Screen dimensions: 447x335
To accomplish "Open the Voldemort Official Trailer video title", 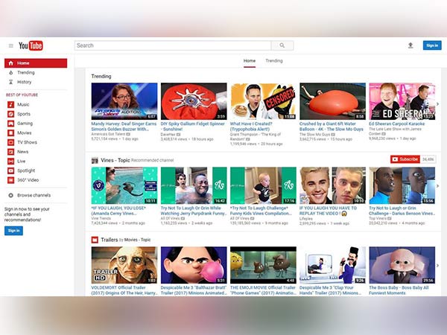I will pyautogui.click(x=123, y=290).
